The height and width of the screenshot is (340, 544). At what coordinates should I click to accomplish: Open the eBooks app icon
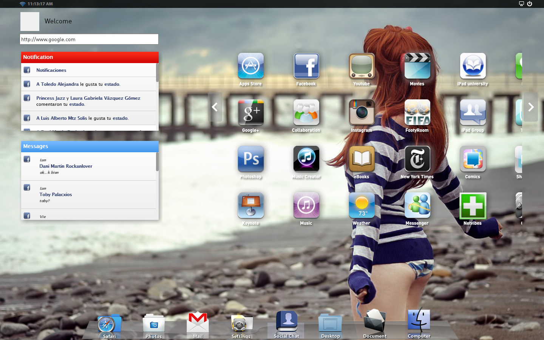pyautogui.click(x=362, y=159)
